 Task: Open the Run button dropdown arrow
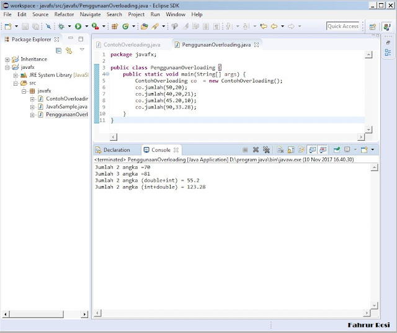(87, 26)
